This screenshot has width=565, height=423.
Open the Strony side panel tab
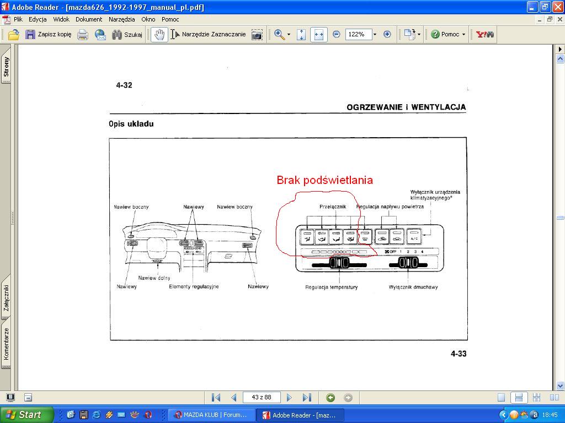[x=6, y=67]
